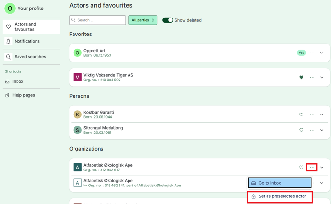Click Born: 20.03.1981 text

[x=97, y=133]
